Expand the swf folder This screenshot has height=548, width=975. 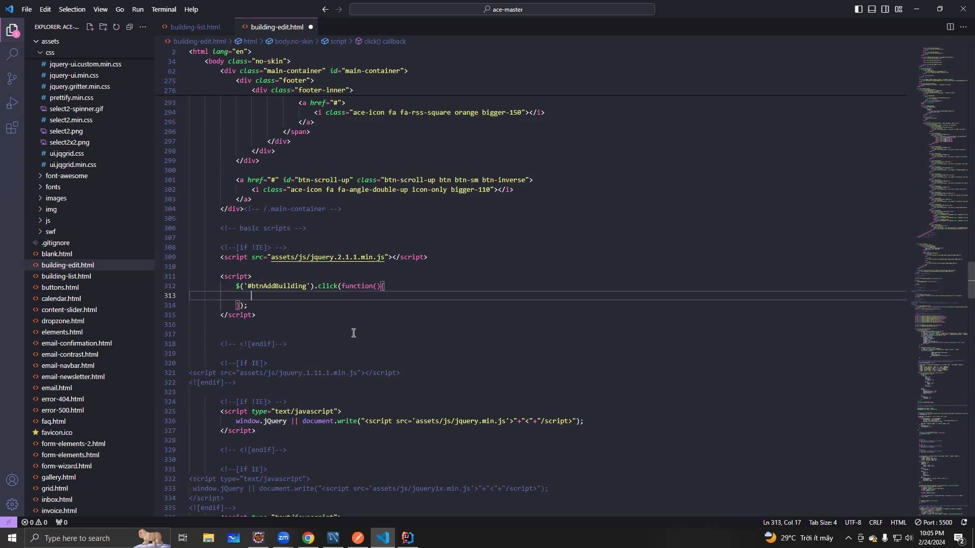point(50,231)
